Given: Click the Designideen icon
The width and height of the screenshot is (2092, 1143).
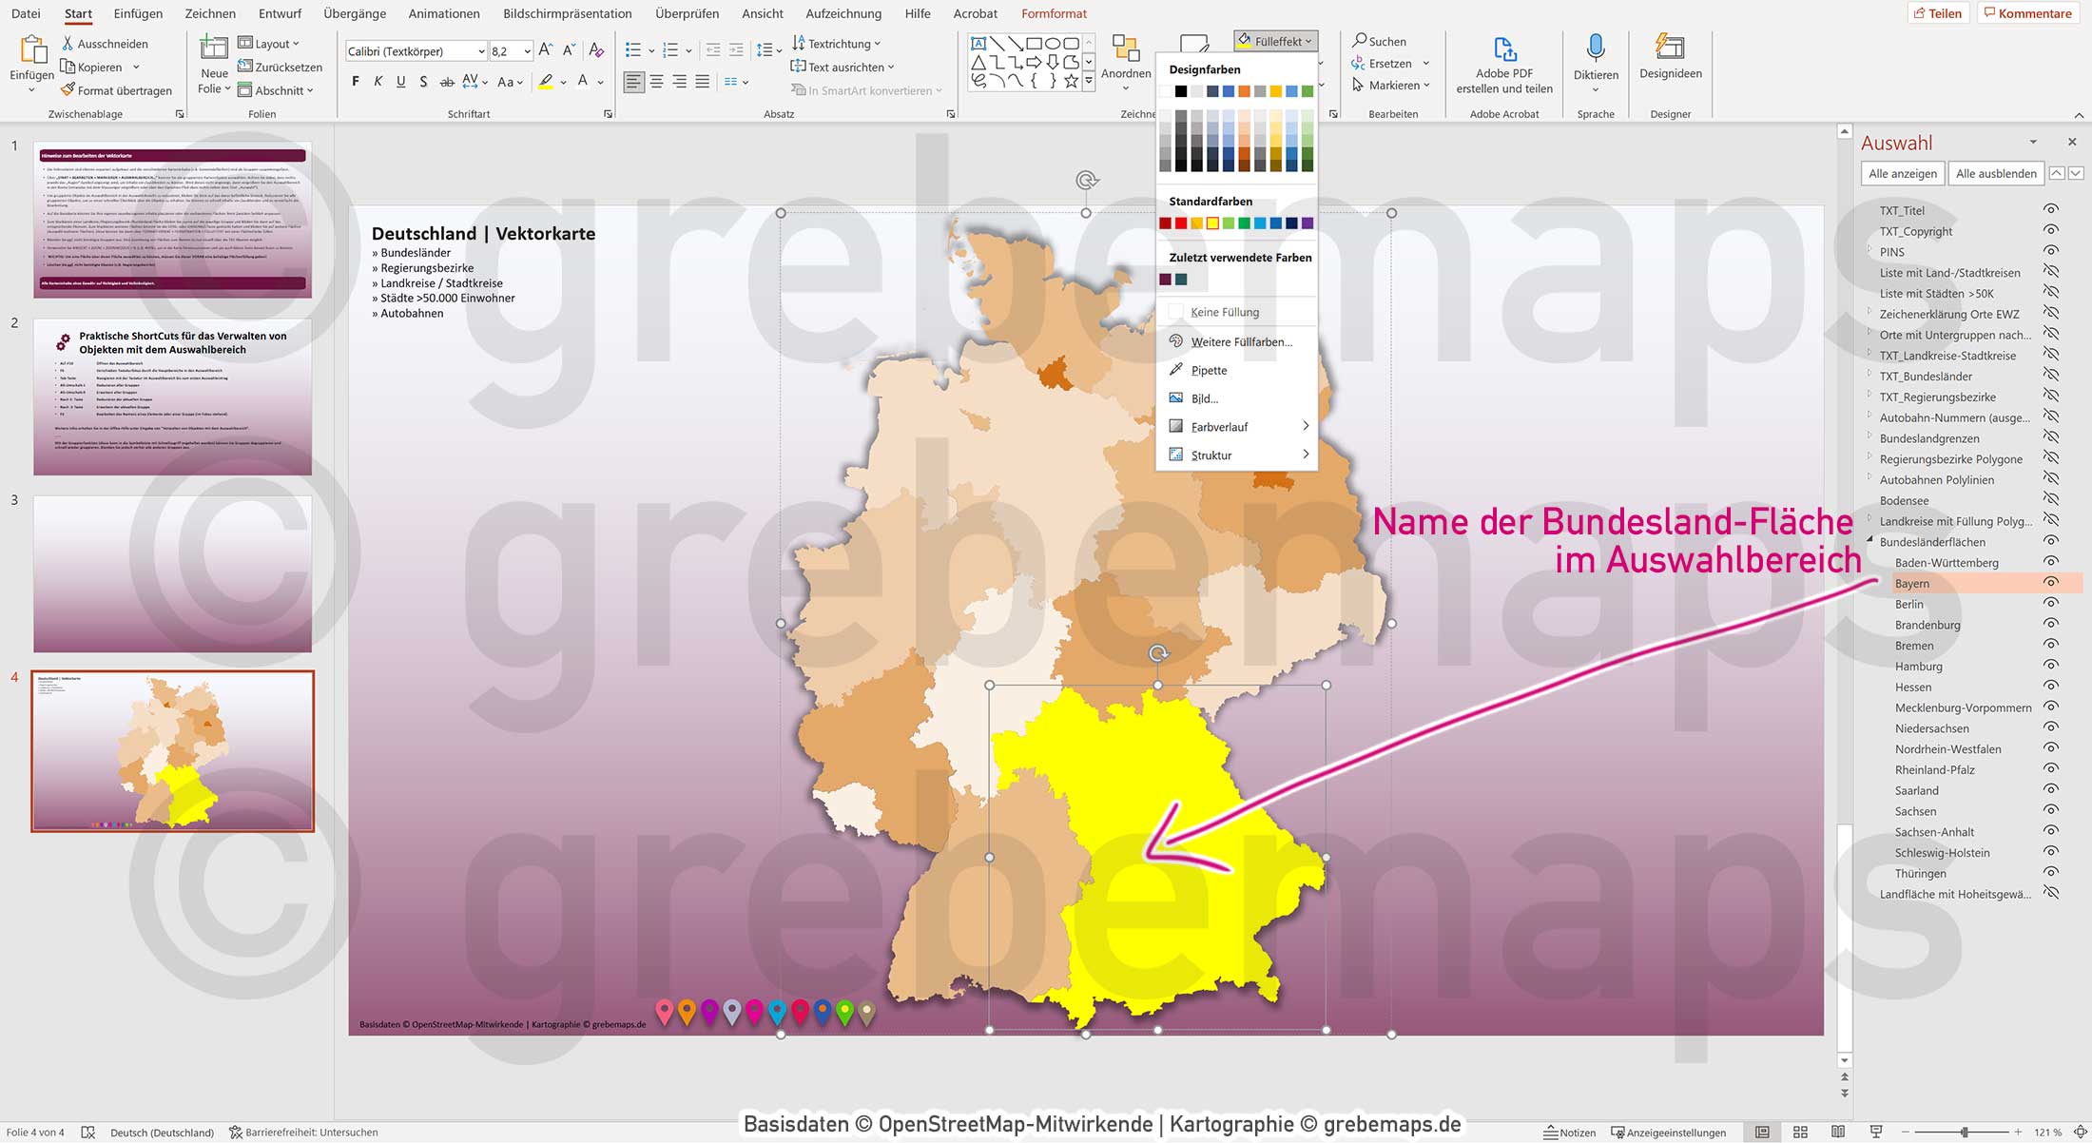Looking at the screenshot, I should click(x=1670, y=52).
